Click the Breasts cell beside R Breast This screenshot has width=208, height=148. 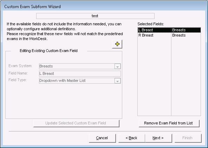(x=179, y=35)
